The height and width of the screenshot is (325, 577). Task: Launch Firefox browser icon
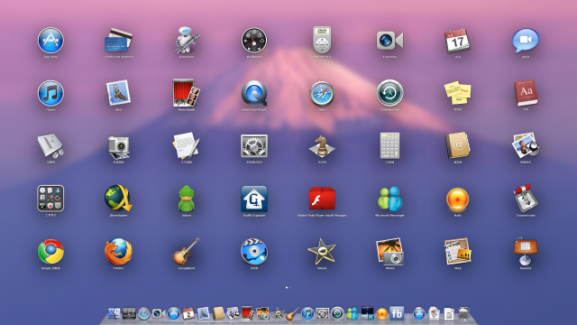point(118,252)
